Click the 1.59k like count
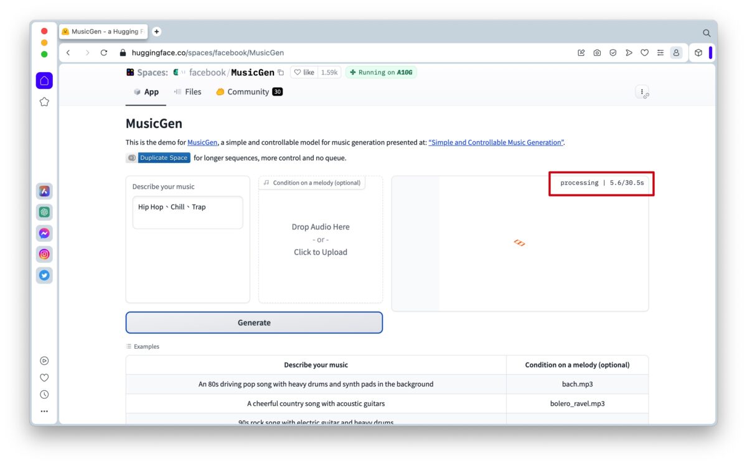Viewport: 747px width, 465px height. pyautogui.click(x=329, y=73)
